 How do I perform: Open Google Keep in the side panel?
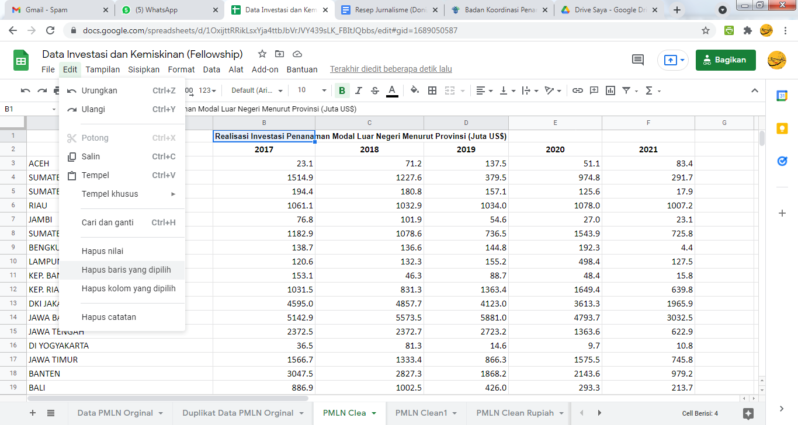pos(782,128)
